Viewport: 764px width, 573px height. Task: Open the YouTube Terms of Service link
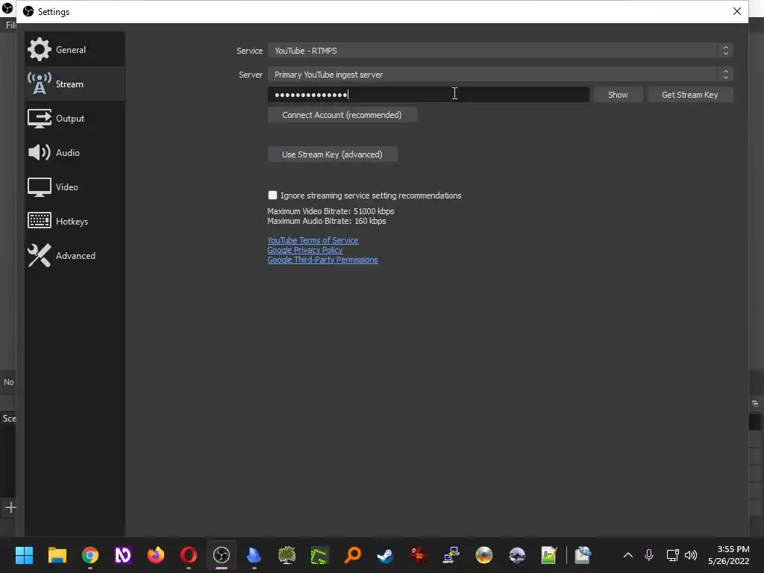[x=313, y=240]
